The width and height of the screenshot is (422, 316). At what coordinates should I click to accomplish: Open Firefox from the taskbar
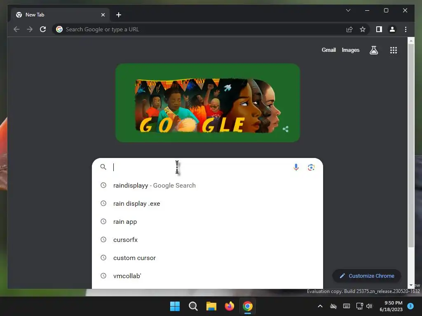pos(229,306)
